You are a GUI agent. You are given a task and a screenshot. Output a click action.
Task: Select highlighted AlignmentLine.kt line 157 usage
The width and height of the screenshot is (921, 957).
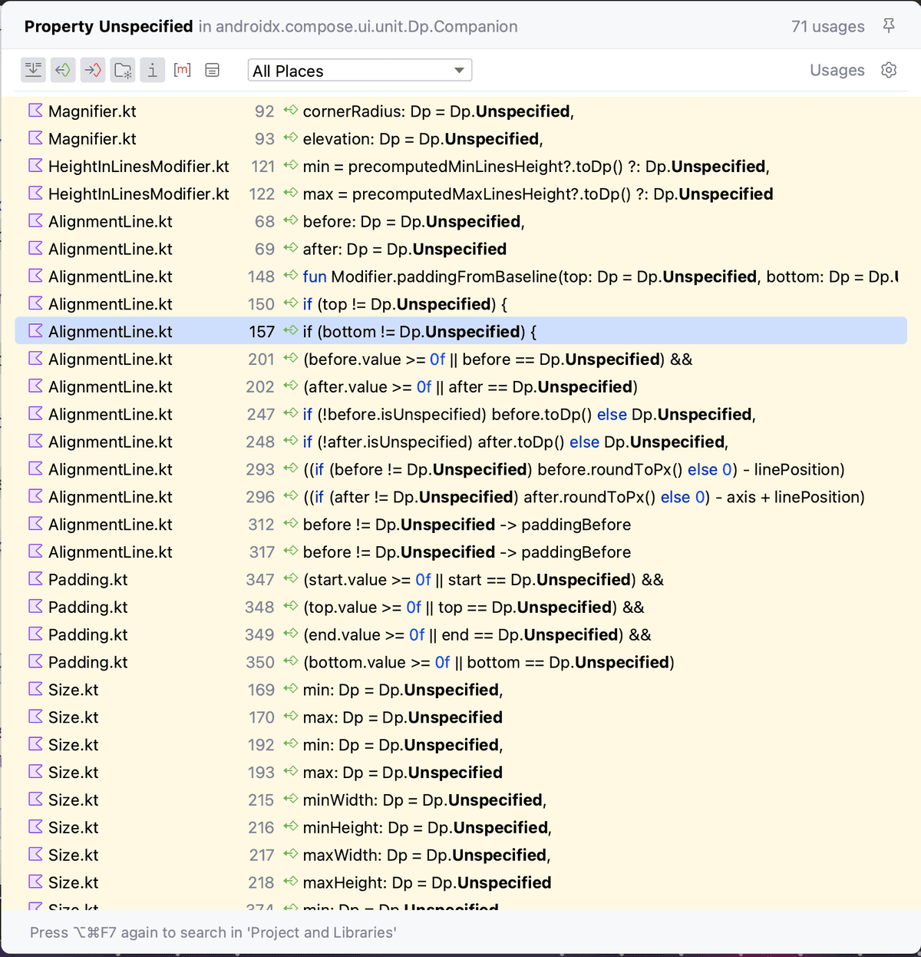460,332
